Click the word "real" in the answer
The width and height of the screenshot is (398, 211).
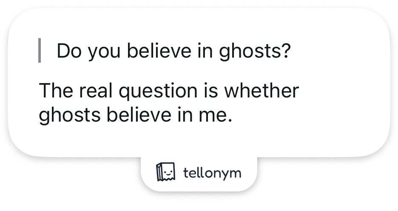pos(94,91)
